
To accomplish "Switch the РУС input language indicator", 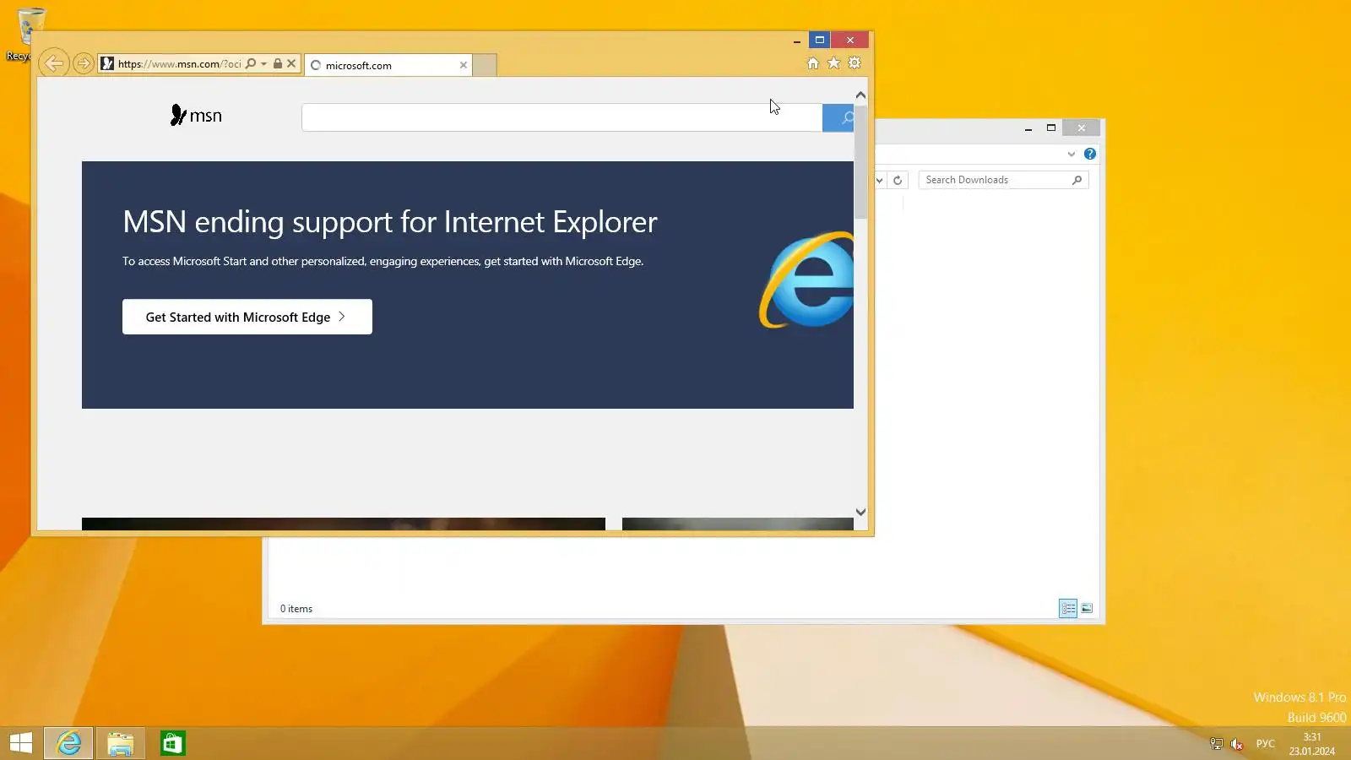I will (1265, 744).
